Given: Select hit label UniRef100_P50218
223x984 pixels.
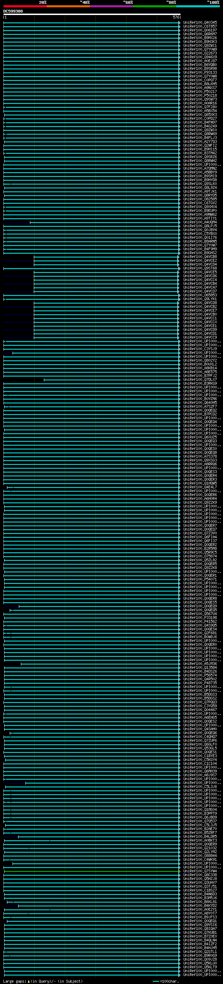Looking at the screenshot, I should click(x=200, y=96).
